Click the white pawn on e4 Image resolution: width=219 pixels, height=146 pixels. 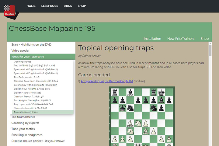coord(146,123)
